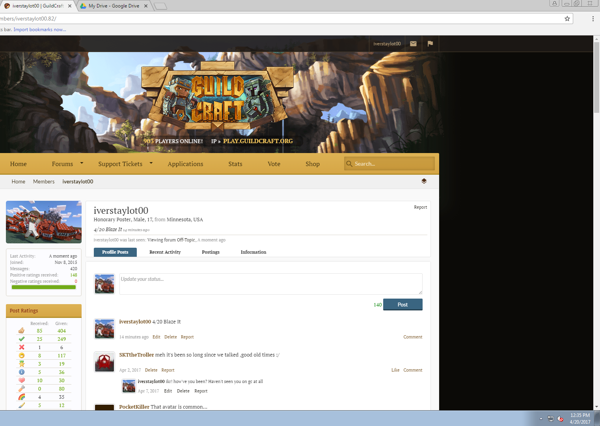Click Home in the breadcrumb

click(x=19, y=181)
